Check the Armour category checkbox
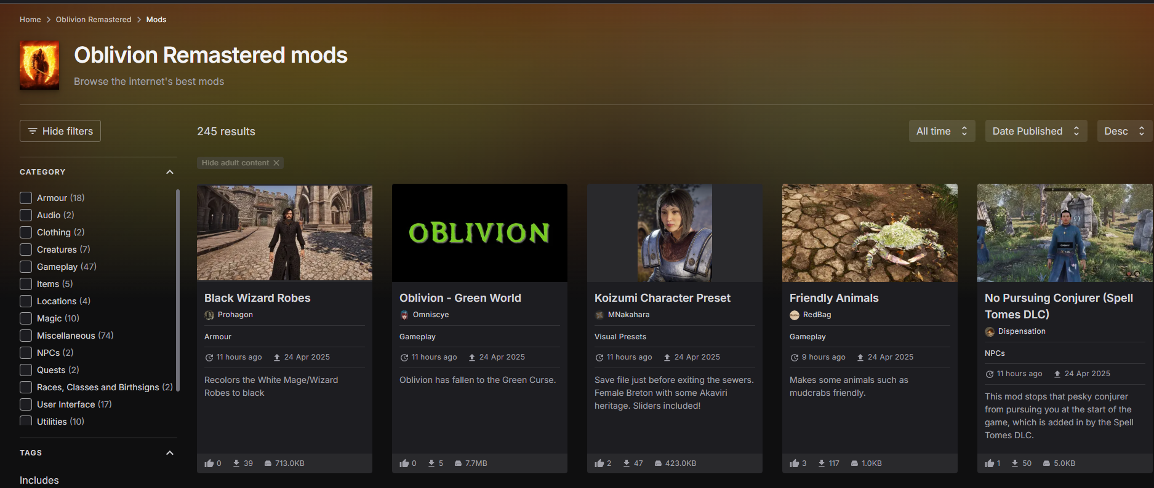 26,198
